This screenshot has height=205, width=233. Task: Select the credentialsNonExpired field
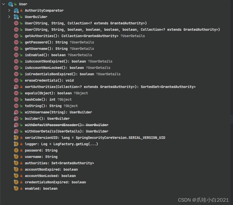(55, 182)
